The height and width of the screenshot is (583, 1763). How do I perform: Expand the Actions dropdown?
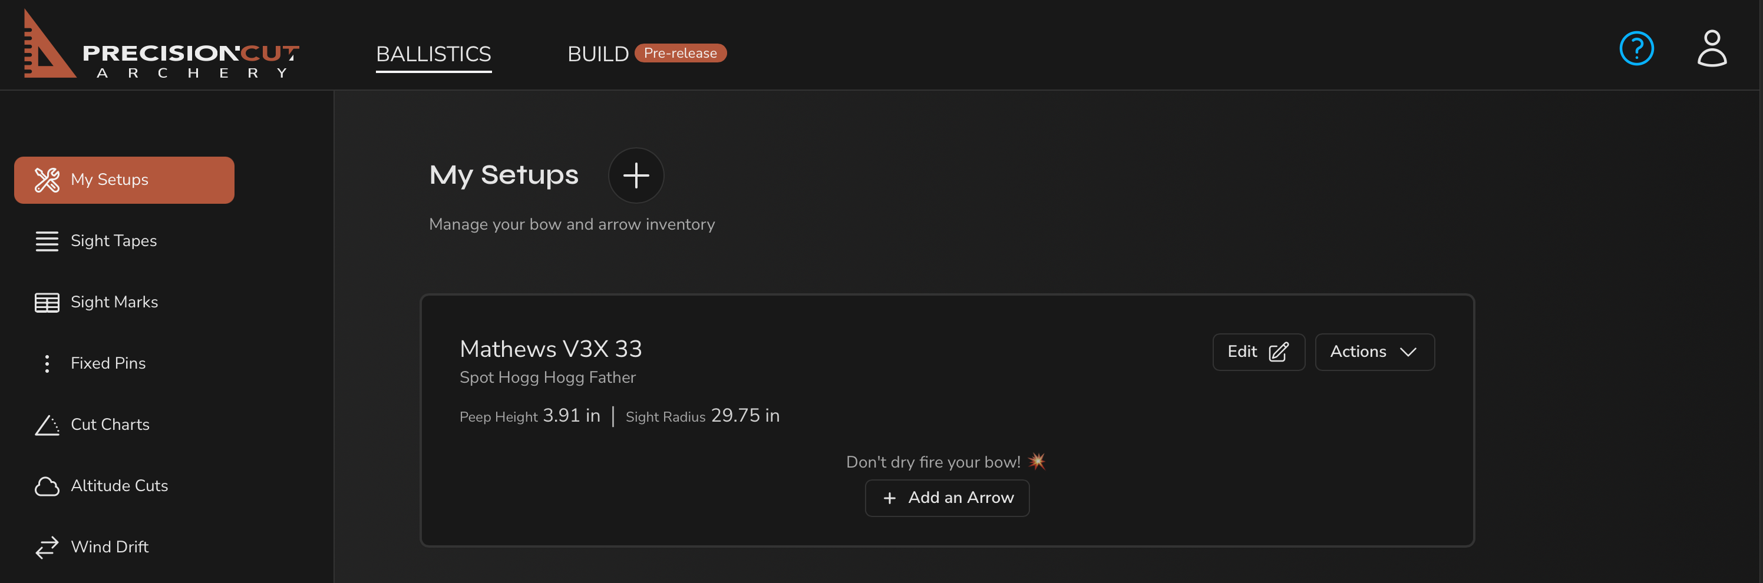point(1374,352)
